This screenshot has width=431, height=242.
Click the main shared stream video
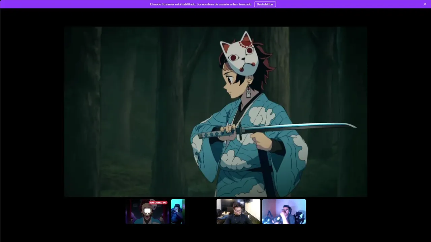[x=215, y=112]
